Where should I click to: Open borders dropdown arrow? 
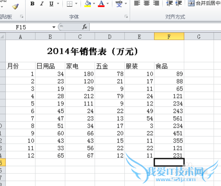[76, 3]
